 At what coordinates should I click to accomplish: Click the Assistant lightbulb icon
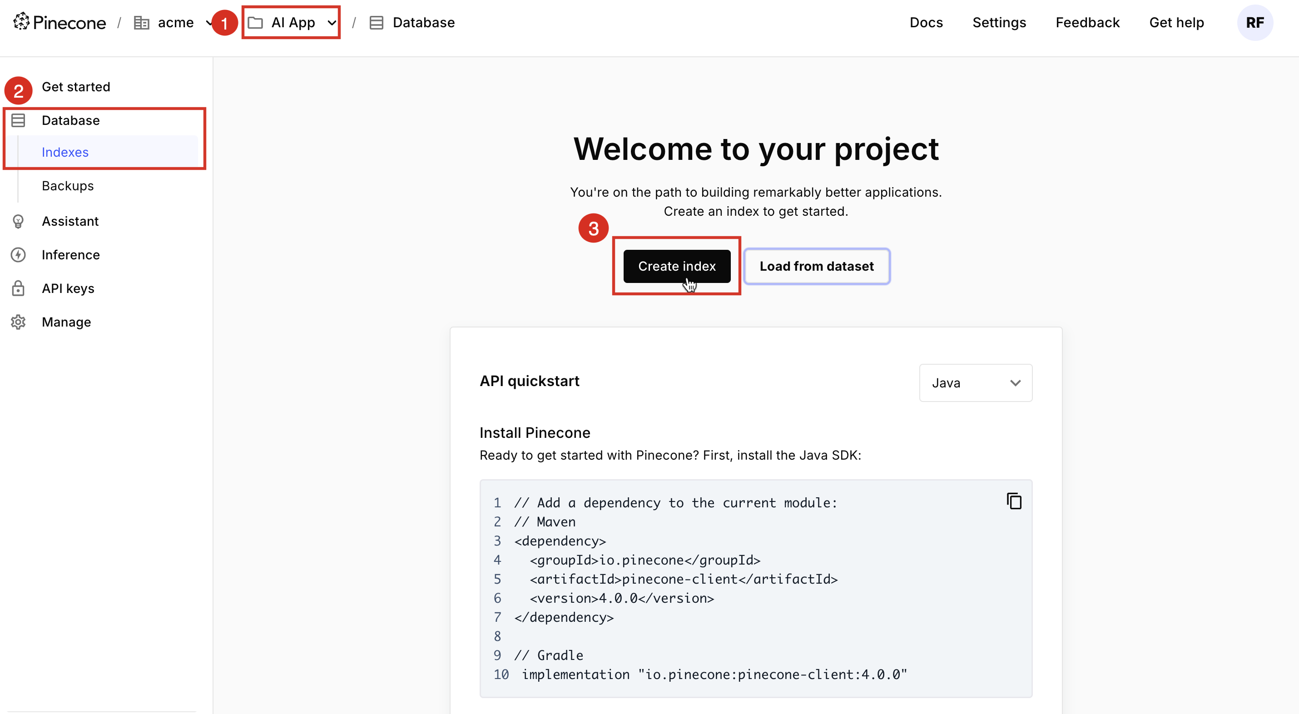[18, 221]
